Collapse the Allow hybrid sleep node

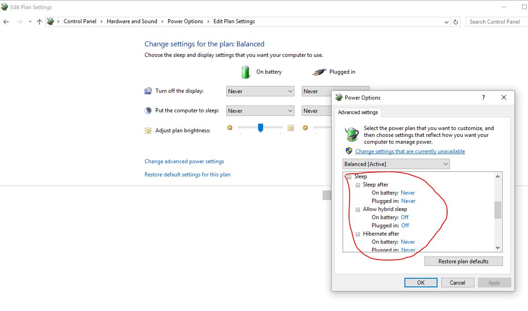[x=358, y=209]
